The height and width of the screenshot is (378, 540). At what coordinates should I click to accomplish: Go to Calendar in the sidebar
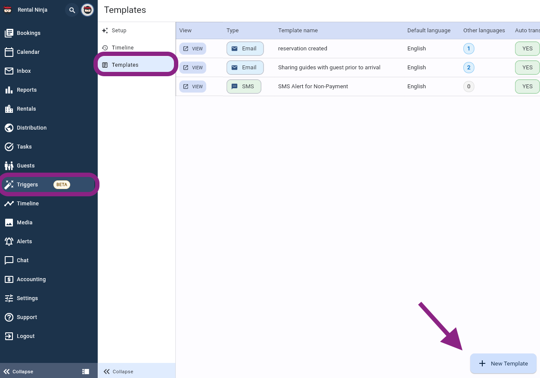28,52
